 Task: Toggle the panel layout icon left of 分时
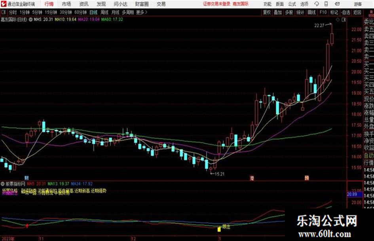[x=4, y=12]
